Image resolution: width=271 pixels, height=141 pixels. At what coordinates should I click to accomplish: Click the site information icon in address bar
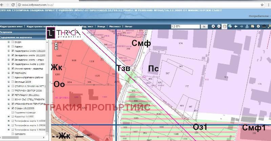tap(20, 5)
